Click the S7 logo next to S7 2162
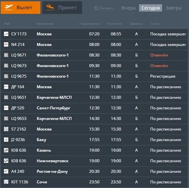 coord(6,129)
